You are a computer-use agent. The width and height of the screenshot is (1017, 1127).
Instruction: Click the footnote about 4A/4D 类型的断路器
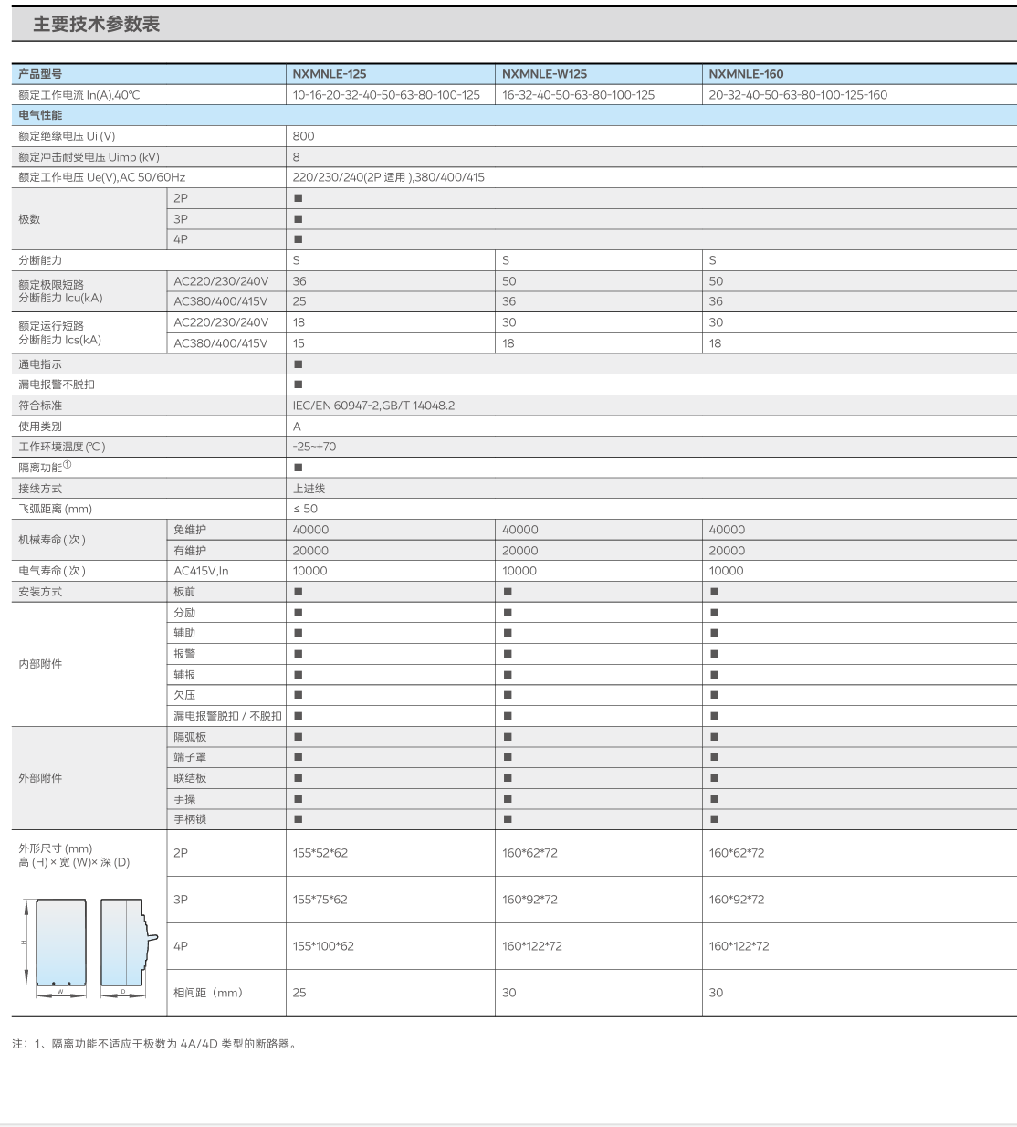(155, 1044)
